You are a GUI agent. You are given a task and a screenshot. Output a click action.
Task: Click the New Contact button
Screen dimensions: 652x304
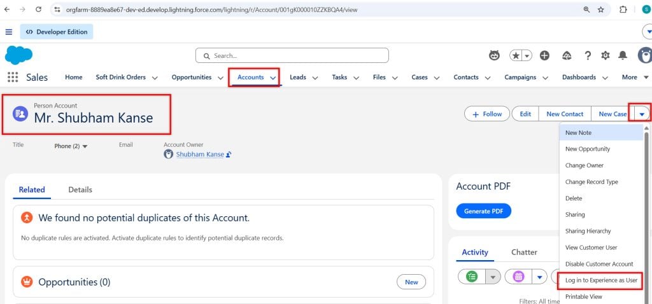coord(565,114)
